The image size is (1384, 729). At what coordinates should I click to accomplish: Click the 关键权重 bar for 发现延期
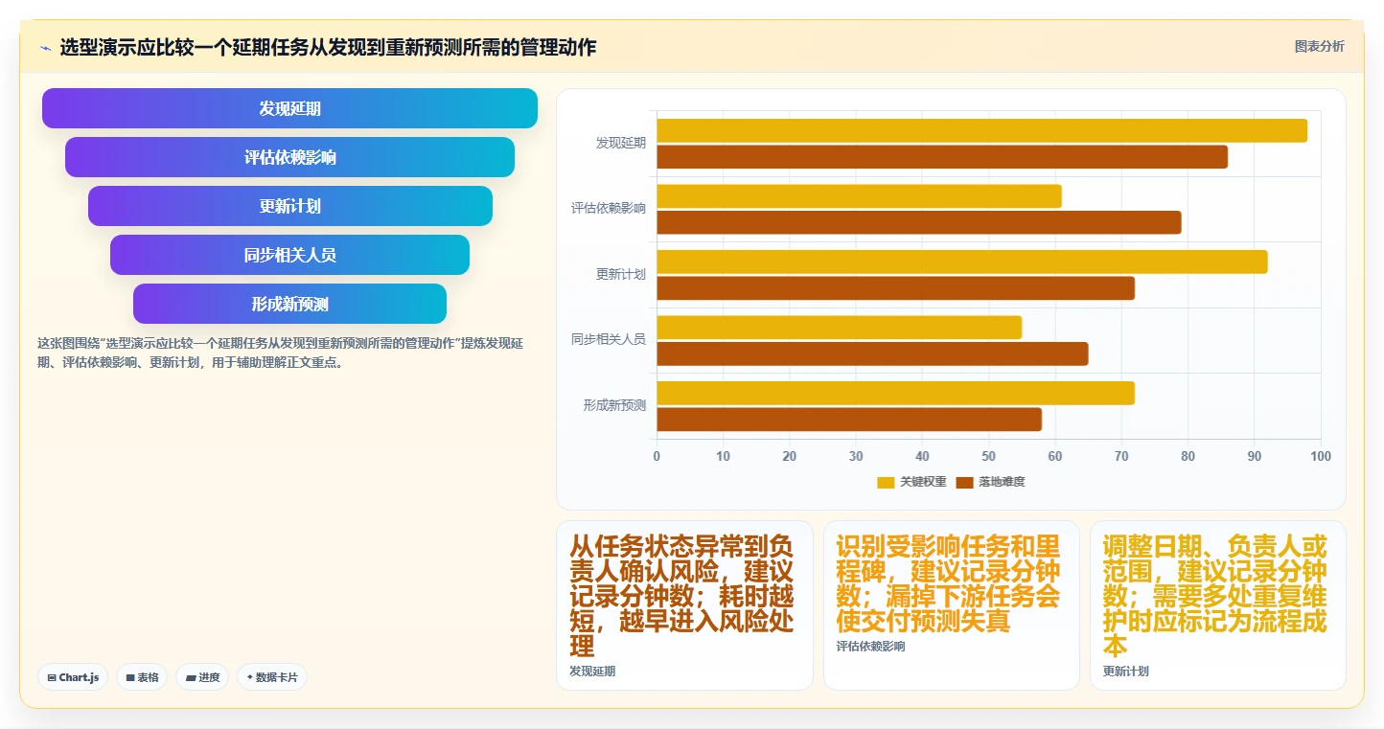click(981, 130)
